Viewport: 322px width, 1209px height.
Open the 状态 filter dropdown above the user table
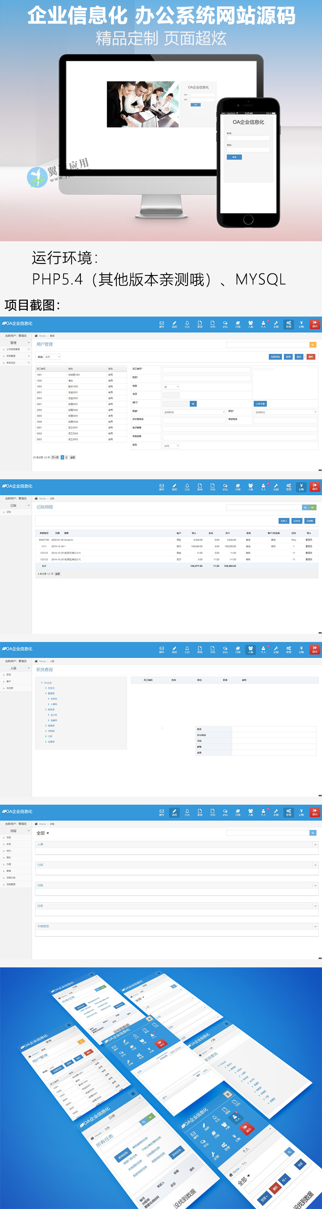(x=52, y=357)
